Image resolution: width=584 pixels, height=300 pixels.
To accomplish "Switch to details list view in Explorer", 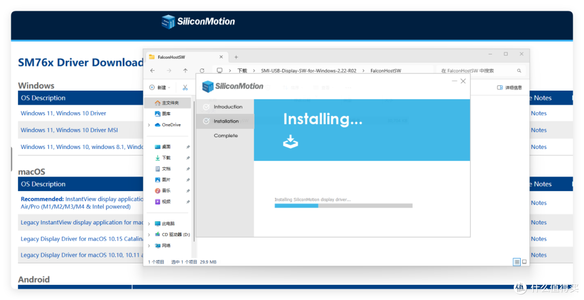I will [x=516, y=262].
